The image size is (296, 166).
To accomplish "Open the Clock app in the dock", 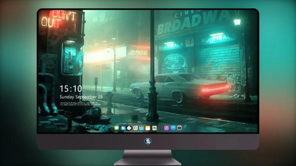I will [129, 128].
